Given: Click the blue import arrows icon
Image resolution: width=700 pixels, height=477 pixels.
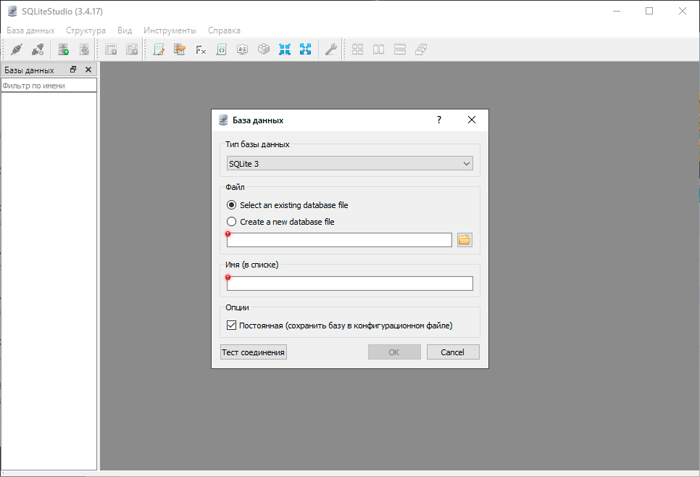Looking at the screenshot, I should point(284,49).
